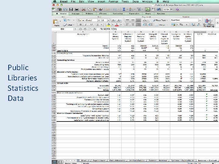Screen dimensions: 219x164
Task: Apply the red font color
Action: (117, 25)
